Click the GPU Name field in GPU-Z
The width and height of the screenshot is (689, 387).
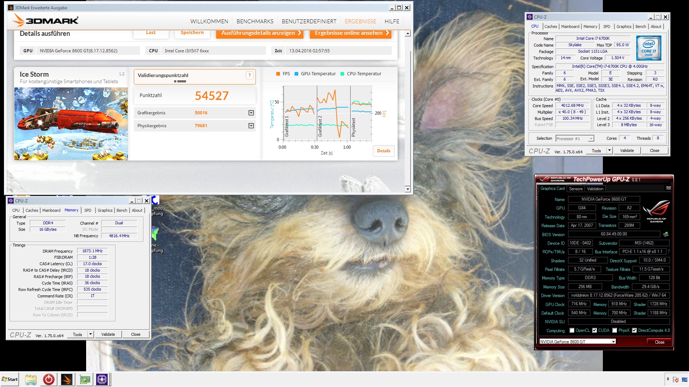click(604, 199)
